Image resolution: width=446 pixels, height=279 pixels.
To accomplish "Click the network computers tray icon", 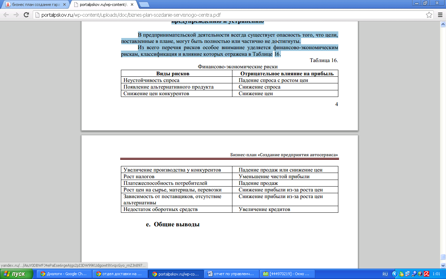I will (408, 274).
